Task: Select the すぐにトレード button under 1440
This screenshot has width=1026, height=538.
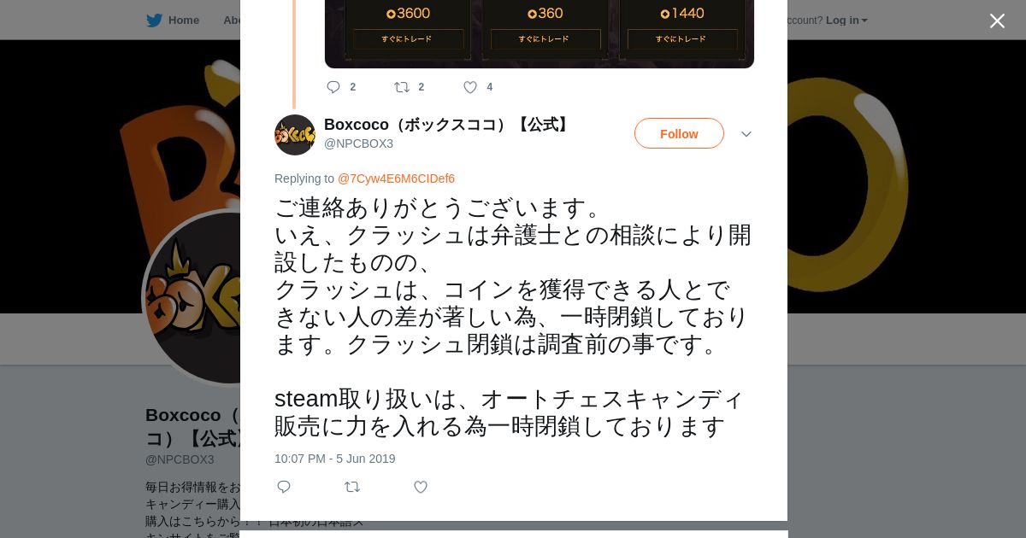Action: pyautogui.click(x=682, y=39)
